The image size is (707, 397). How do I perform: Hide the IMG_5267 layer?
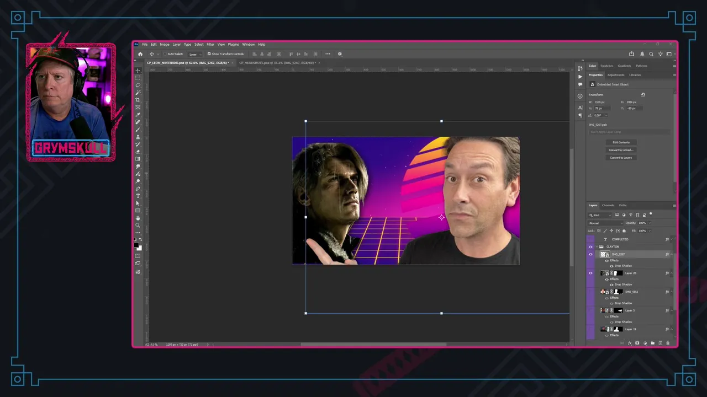(x=590, y=254)
